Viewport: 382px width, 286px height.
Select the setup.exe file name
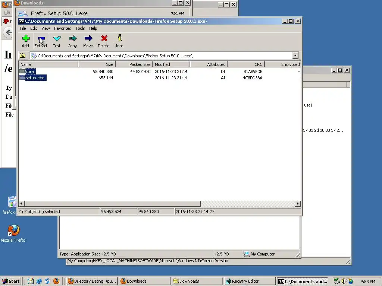click(x=35, y=78)
